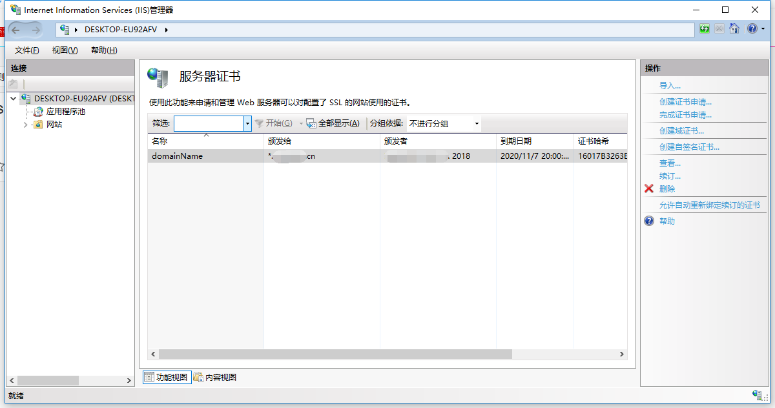775x408 pixels.
Task: Expand the 网站 sites tree node
Action: click(26, 125)
